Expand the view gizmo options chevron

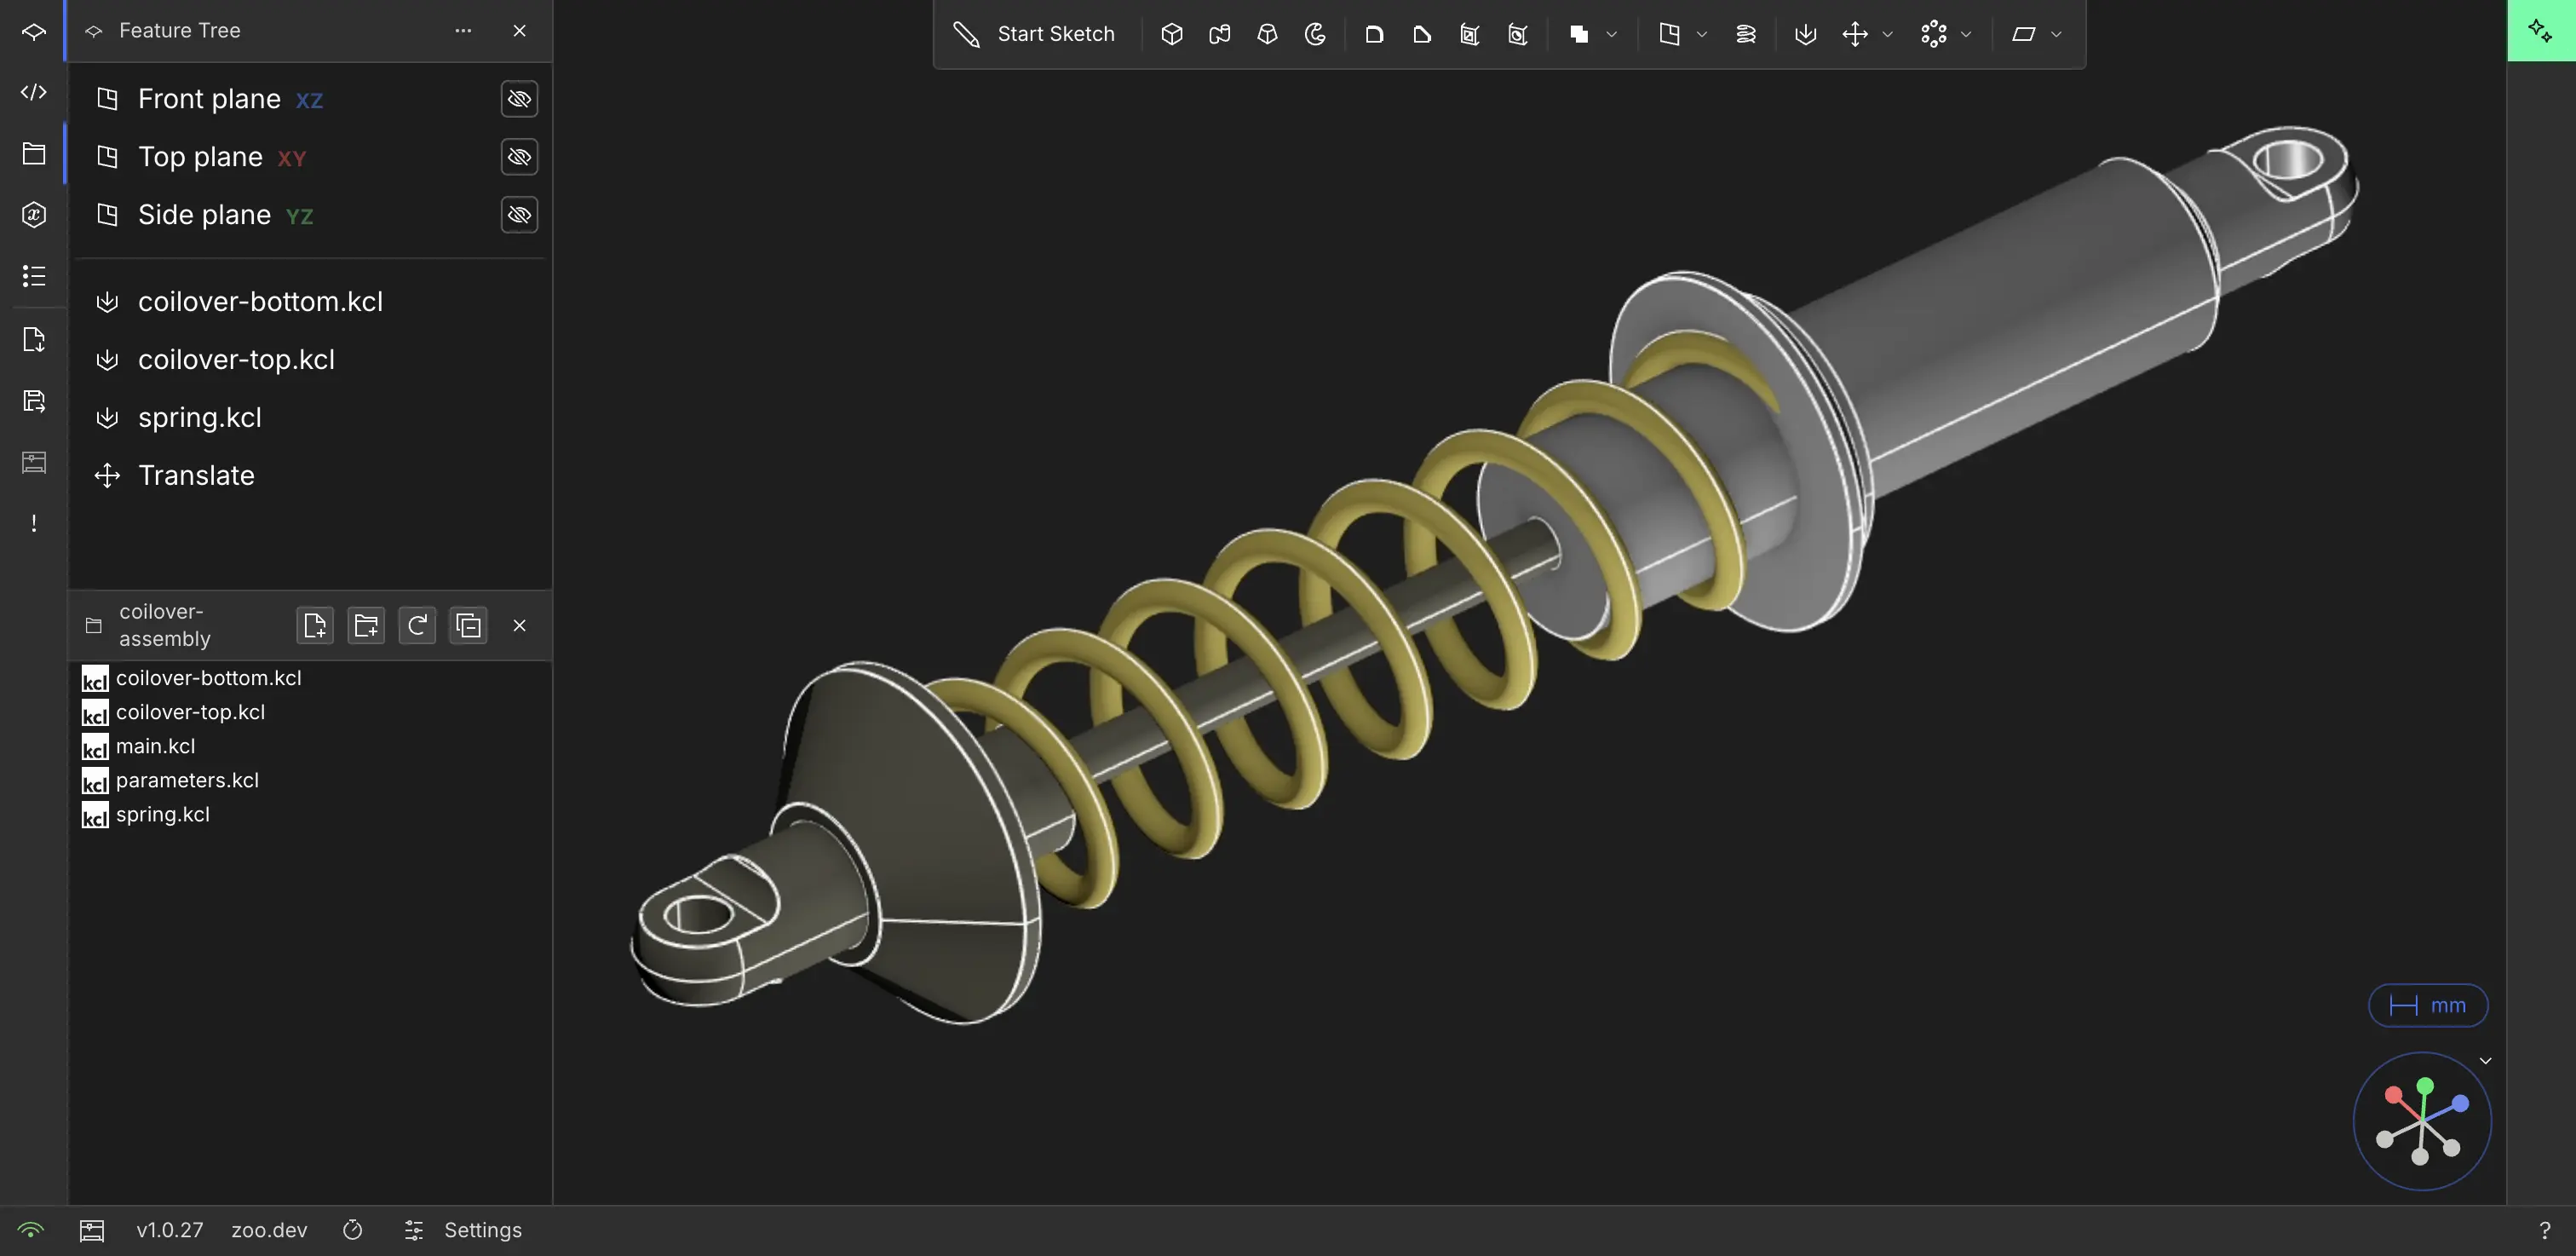click(x=2485, y=1061)
